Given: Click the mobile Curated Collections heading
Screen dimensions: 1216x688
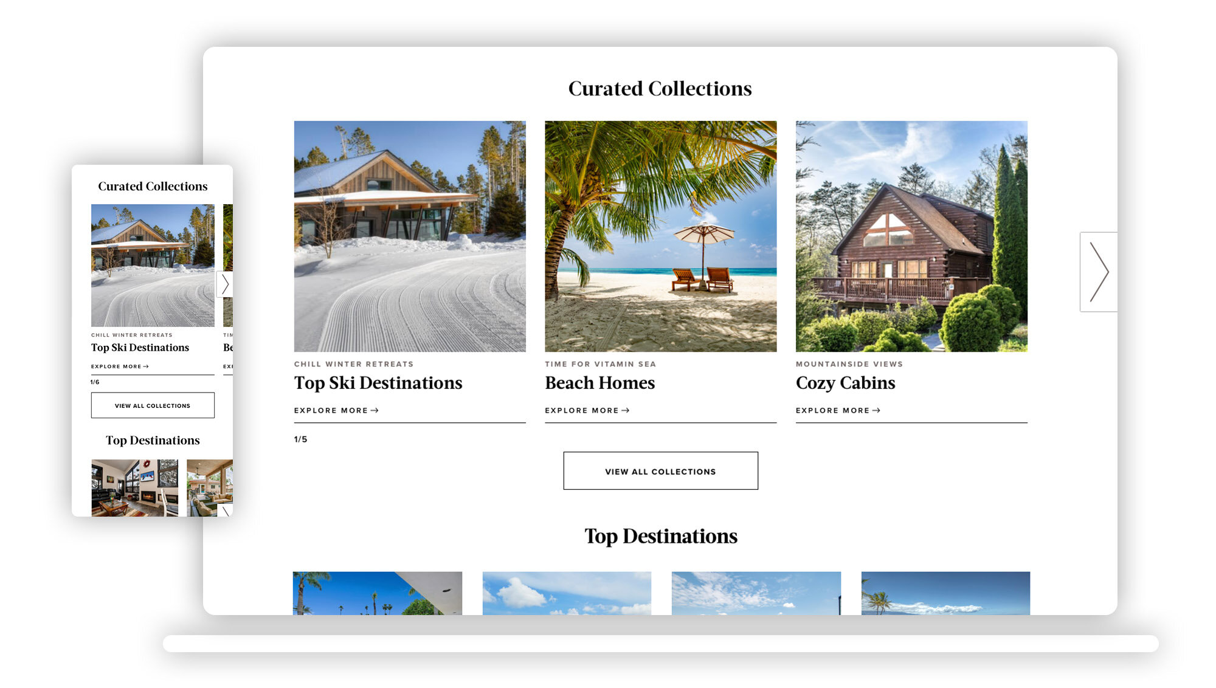Looking at the screenshot, I should coord(153,186).
